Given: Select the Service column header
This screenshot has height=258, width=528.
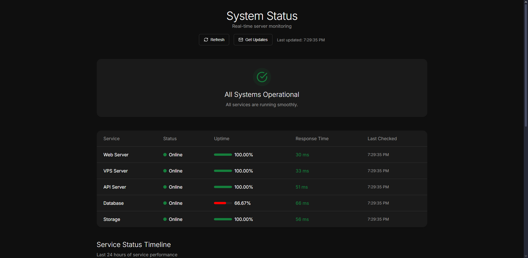Looking at the screenshot, I should tap(111, 138).
